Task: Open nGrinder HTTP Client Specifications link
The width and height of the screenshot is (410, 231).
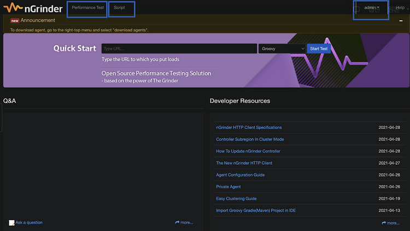Action: [249, 128]
